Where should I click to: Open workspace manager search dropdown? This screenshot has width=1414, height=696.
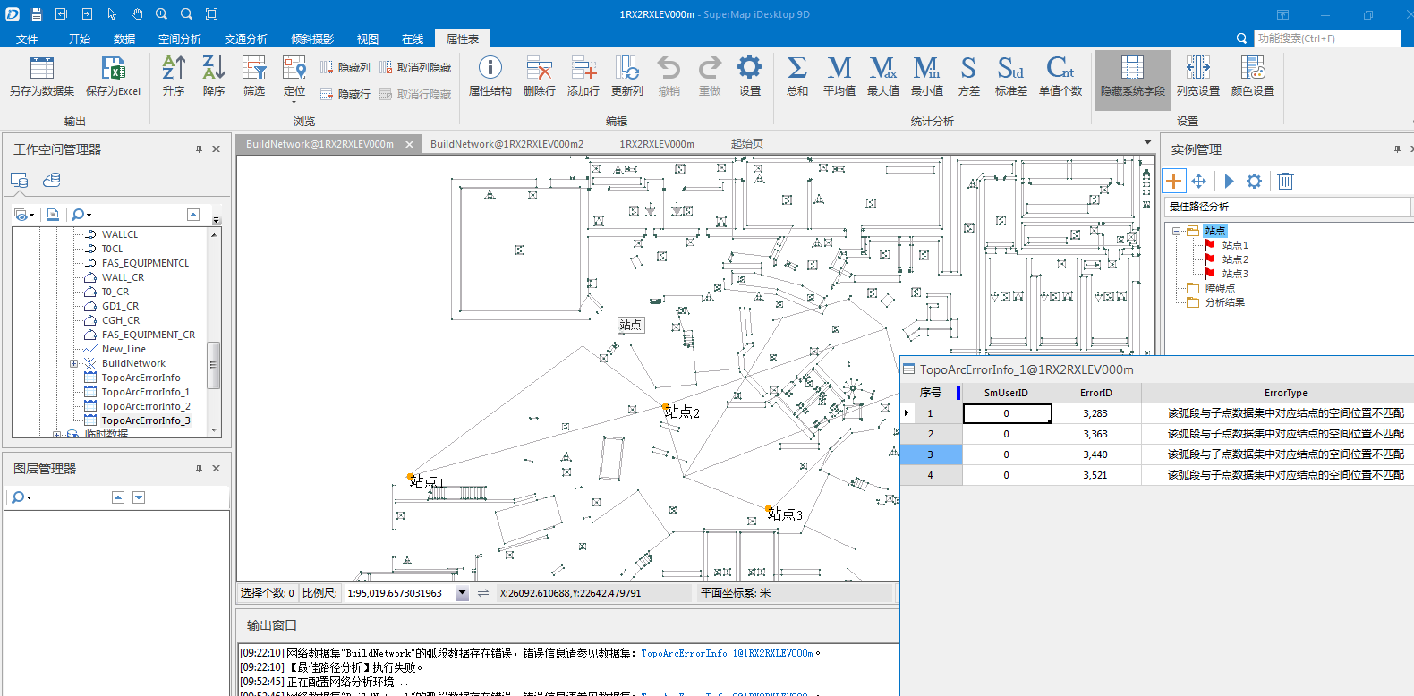point(81,215)
